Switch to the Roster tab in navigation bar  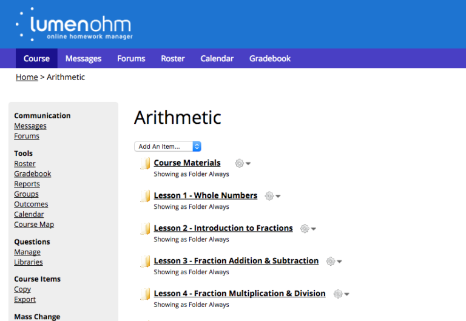click(x=173, y=58)
